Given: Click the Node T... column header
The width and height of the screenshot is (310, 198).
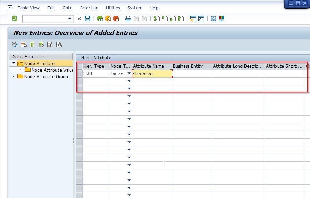Looking at the screenshot, I should pos(121,66).
